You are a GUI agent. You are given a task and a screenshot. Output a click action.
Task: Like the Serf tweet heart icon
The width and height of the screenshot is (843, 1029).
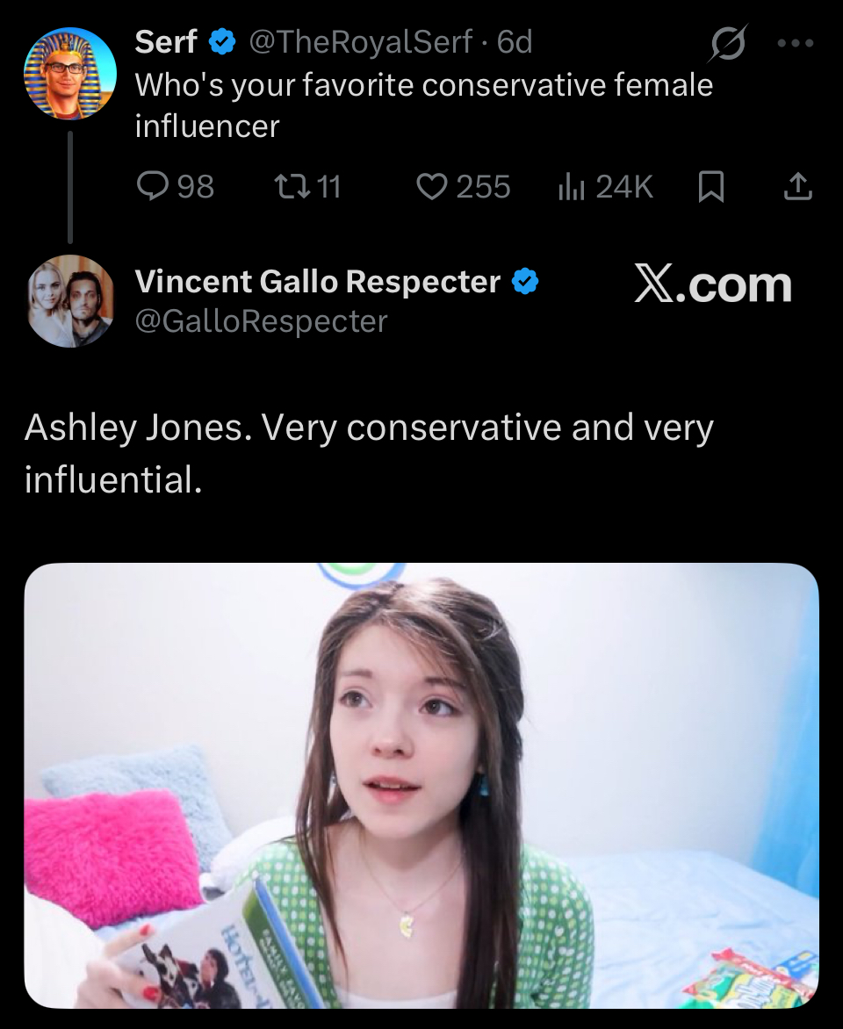click(x=431, y=186)
